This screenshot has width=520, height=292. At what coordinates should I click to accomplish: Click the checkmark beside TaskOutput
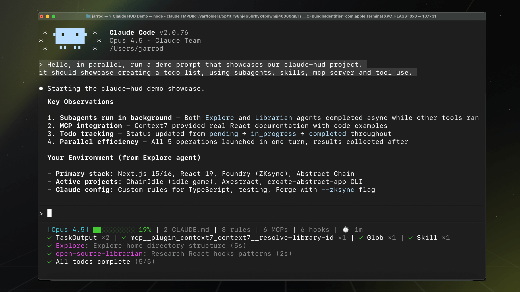50,238
